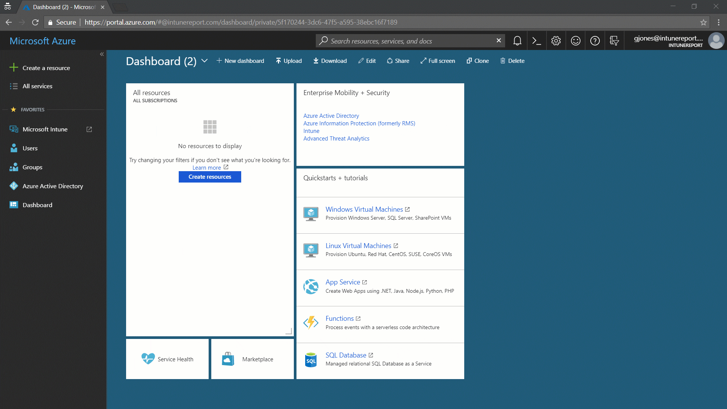Click the Microsoft Azure logo text
This screenshot has width=727, height=409.
[42, 41]
